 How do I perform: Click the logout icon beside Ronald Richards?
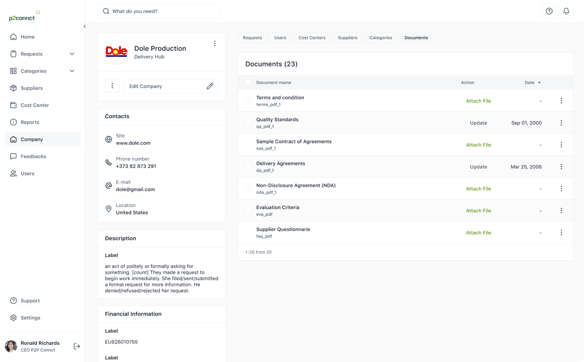tap(77, 346)
